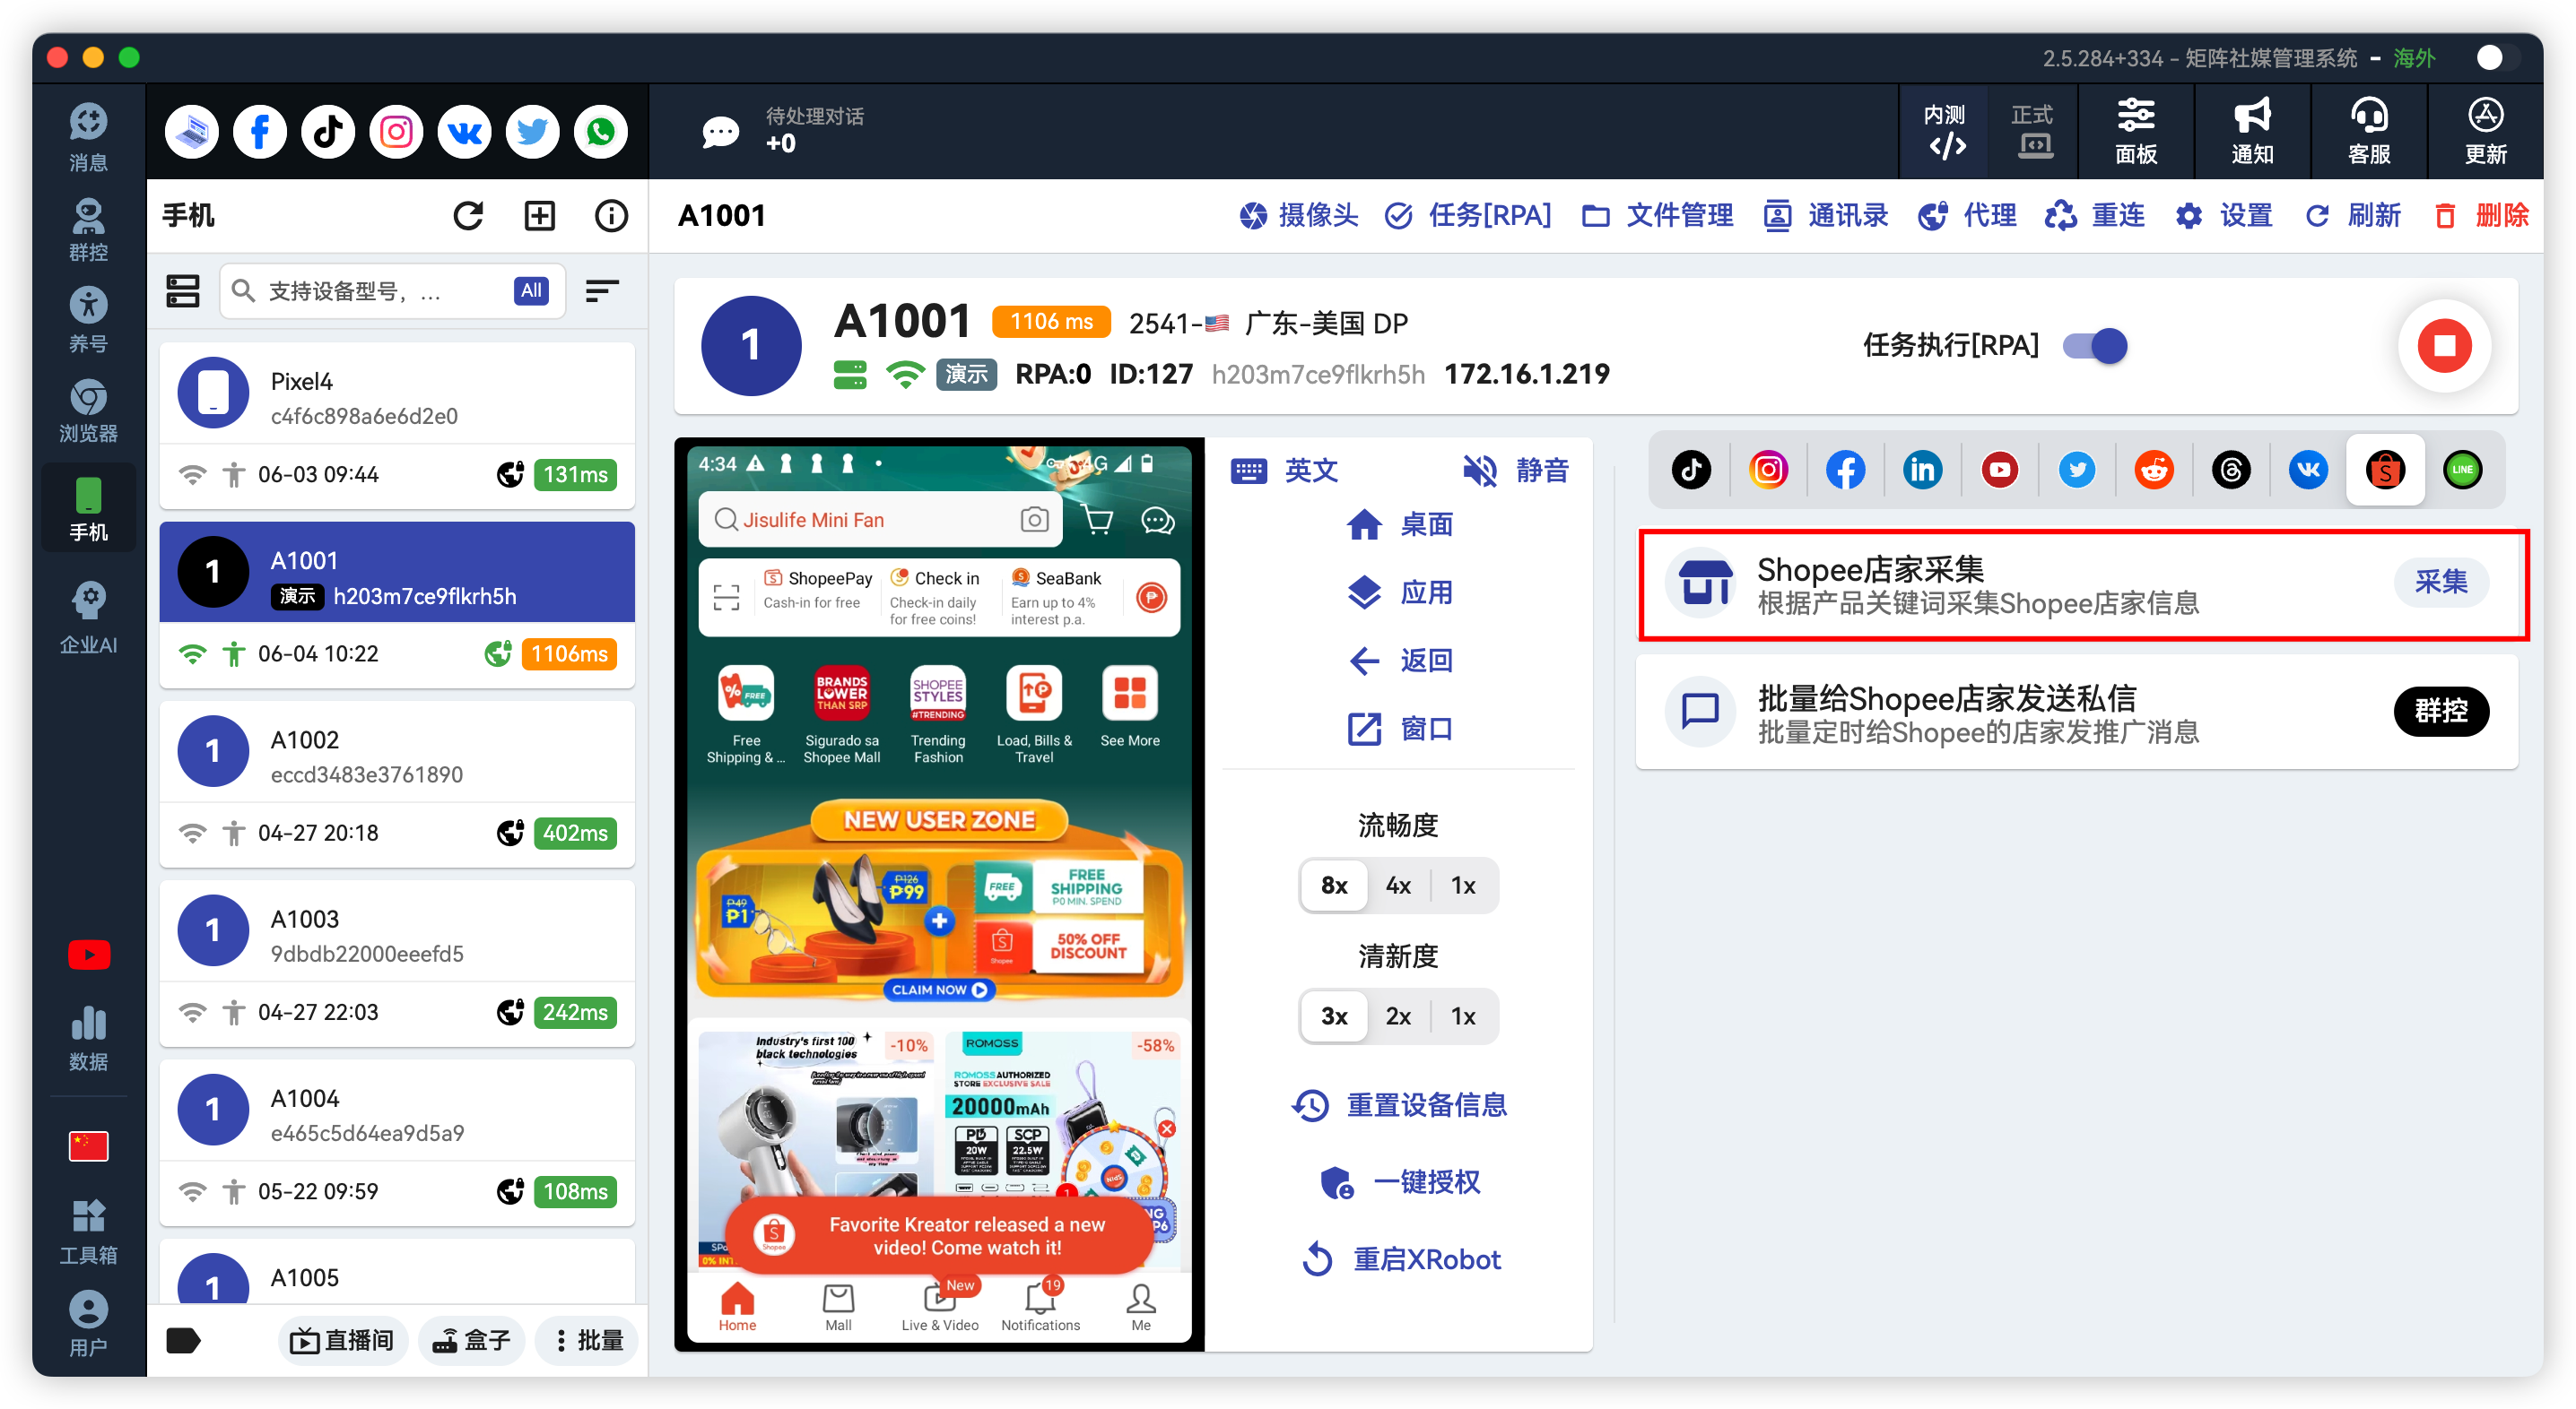
Task: Set 清晰度 clarity to 3x
Action: click(1334, 1016)
